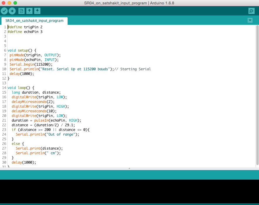The image size is (259, 205).
Task: Click the vertical editor scrollbar
Action: [x=257, y=95]
